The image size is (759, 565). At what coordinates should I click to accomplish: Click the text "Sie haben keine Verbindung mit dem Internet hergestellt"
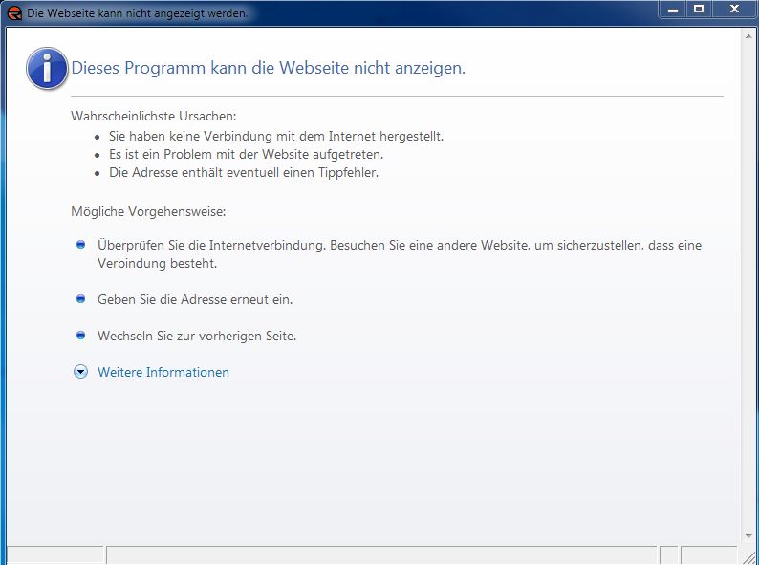click(276, 136)
